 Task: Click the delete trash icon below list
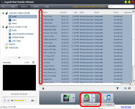click(43, 88)
